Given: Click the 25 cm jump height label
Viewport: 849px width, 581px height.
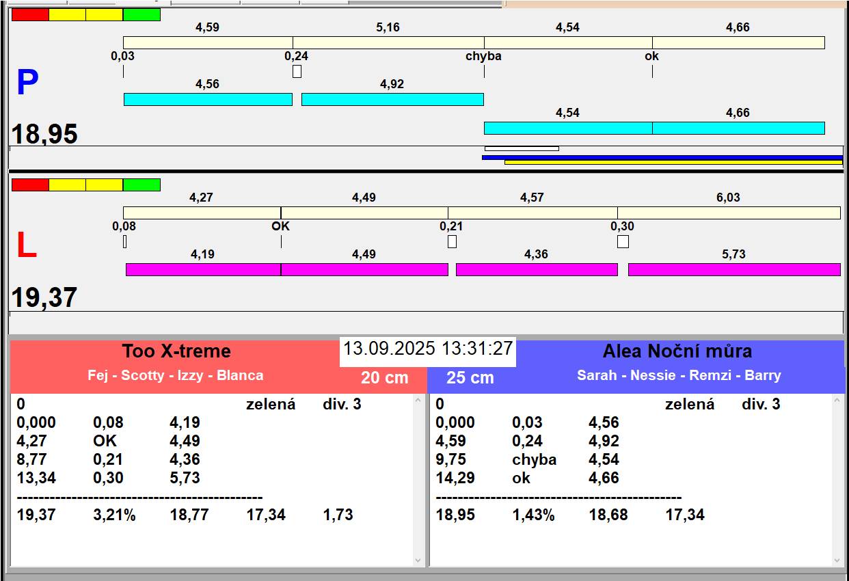Looking at the screenshot, I should [x=470, y=377].
